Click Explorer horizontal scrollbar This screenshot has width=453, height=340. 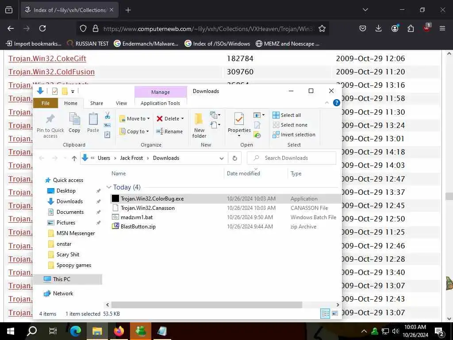pyautogui.click(x=207, y=305)
